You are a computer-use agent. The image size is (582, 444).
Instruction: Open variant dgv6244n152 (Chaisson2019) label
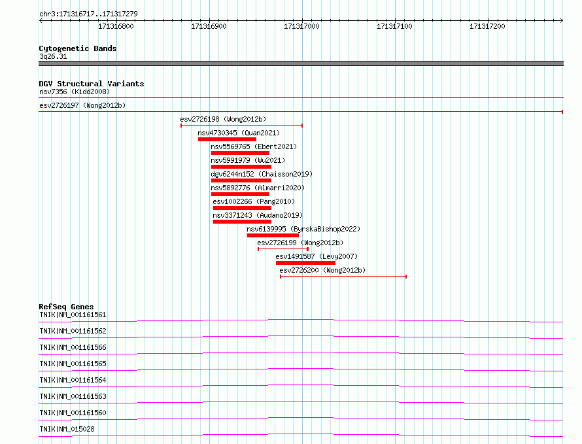pos(262,174)
